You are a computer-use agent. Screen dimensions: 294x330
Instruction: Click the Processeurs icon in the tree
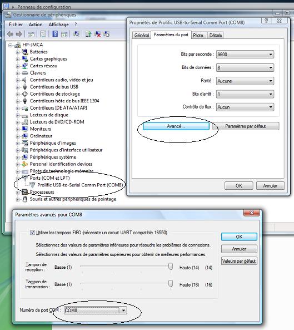(25, 192)
